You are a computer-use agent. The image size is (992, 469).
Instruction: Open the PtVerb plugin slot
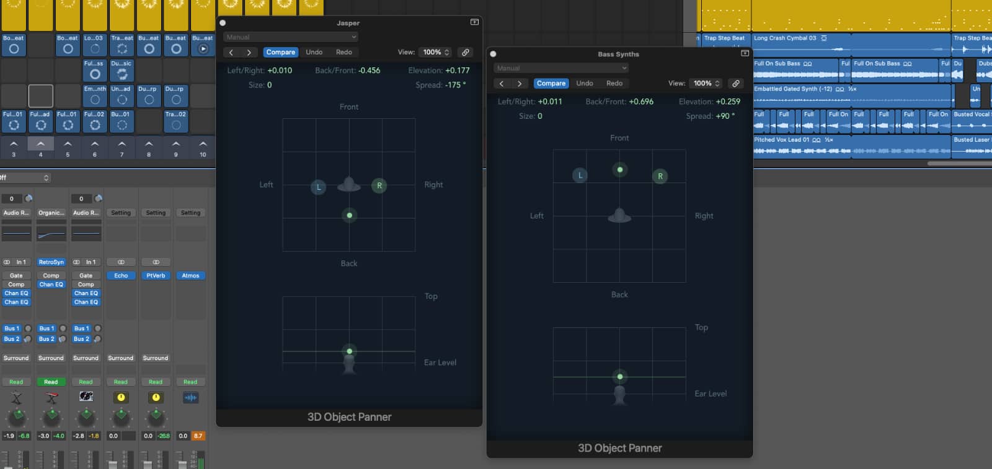tap(156, 275)
